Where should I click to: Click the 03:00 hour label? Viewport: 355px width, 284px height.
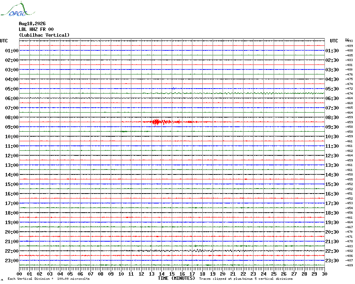coord(12,69)
